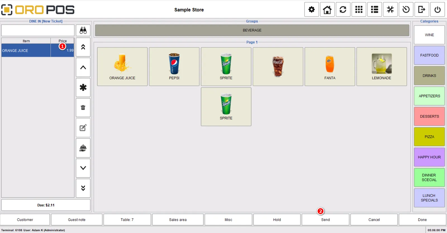Click the Due: $2.11 total
447x233 pixels.
[x=46, y=205]
